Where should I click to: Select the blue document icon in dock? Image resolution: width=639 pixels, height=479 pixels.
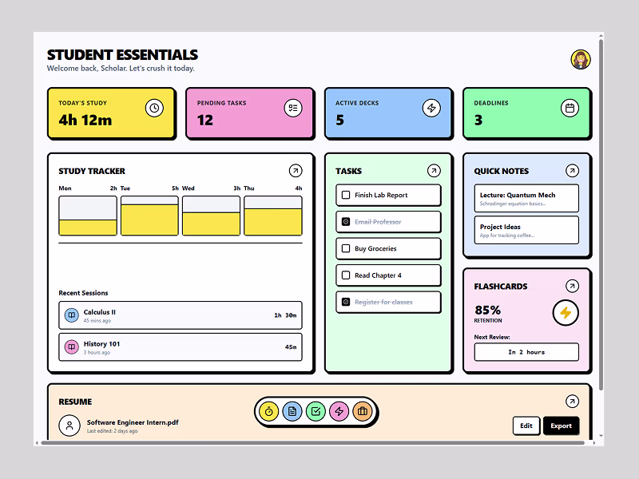tap(292, 411)
